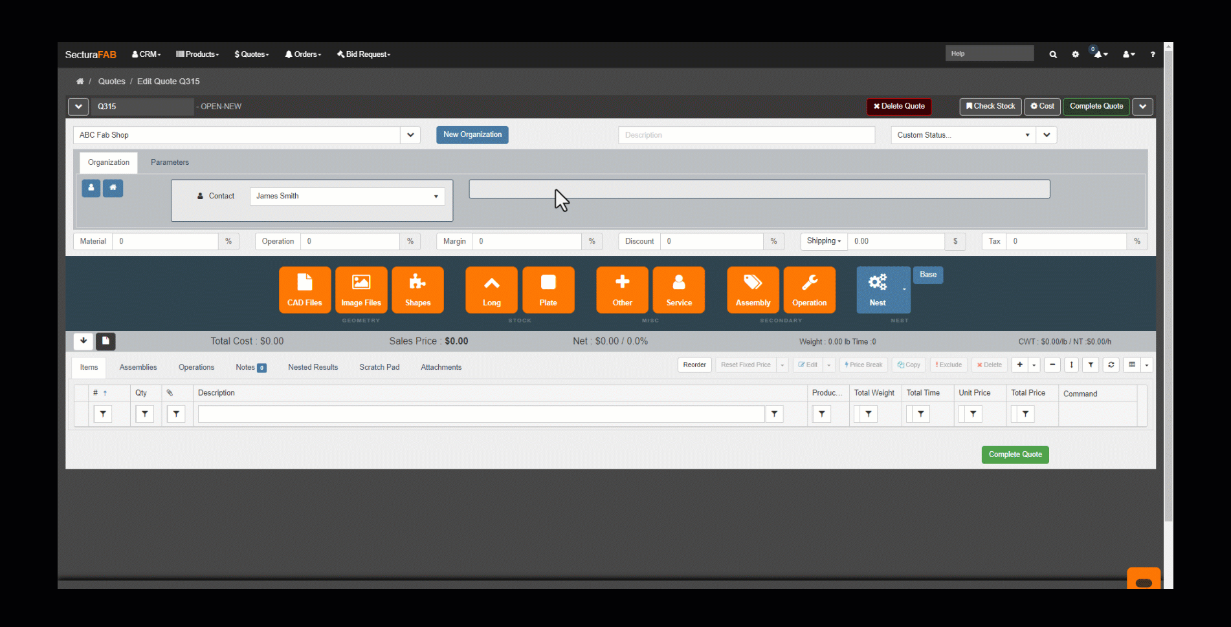The width and height of the screenshot is (1231, 627).
Task: Click the Assembly tag tile
Action: point(753,290)
